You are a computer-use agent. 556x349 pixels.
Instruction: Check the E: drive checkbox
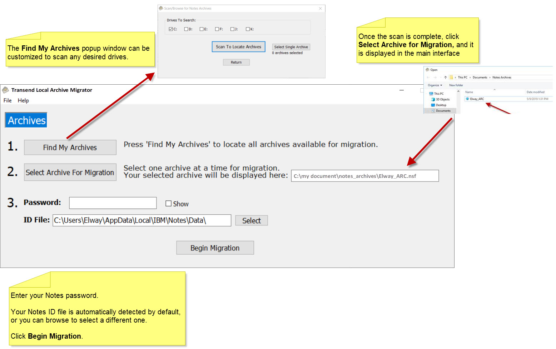point(202,29)
